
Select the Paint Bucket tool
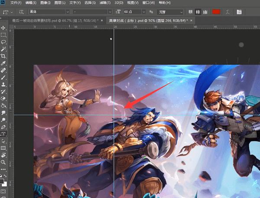[3, 106]
